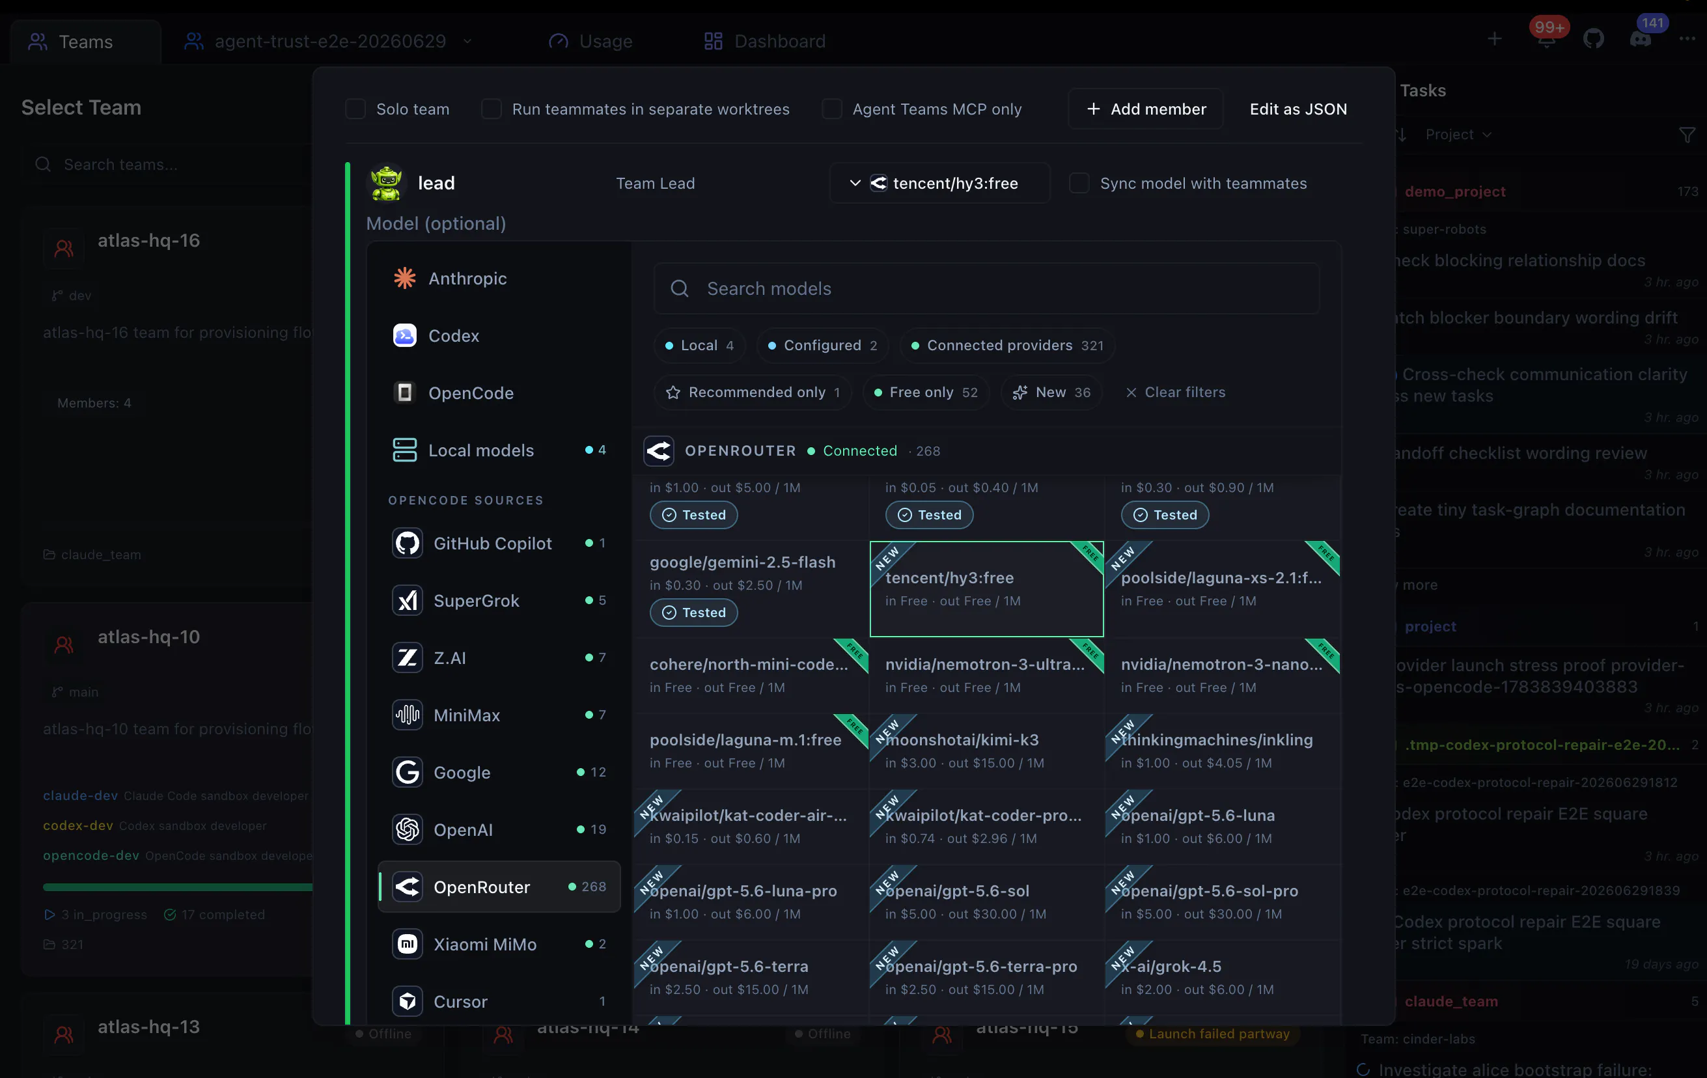Select the x-ai/grok-4.5 model card
Image resolution: width=1707 pixels, height=1078 pixels.
tap(1223, 977)
